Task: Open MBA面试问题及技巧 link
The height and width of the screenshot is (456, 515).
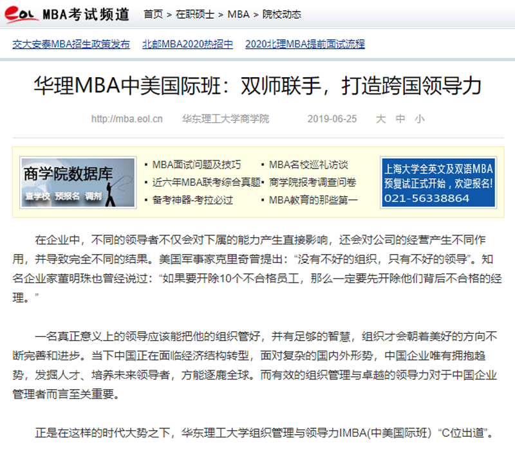Action: coord(196,165)
